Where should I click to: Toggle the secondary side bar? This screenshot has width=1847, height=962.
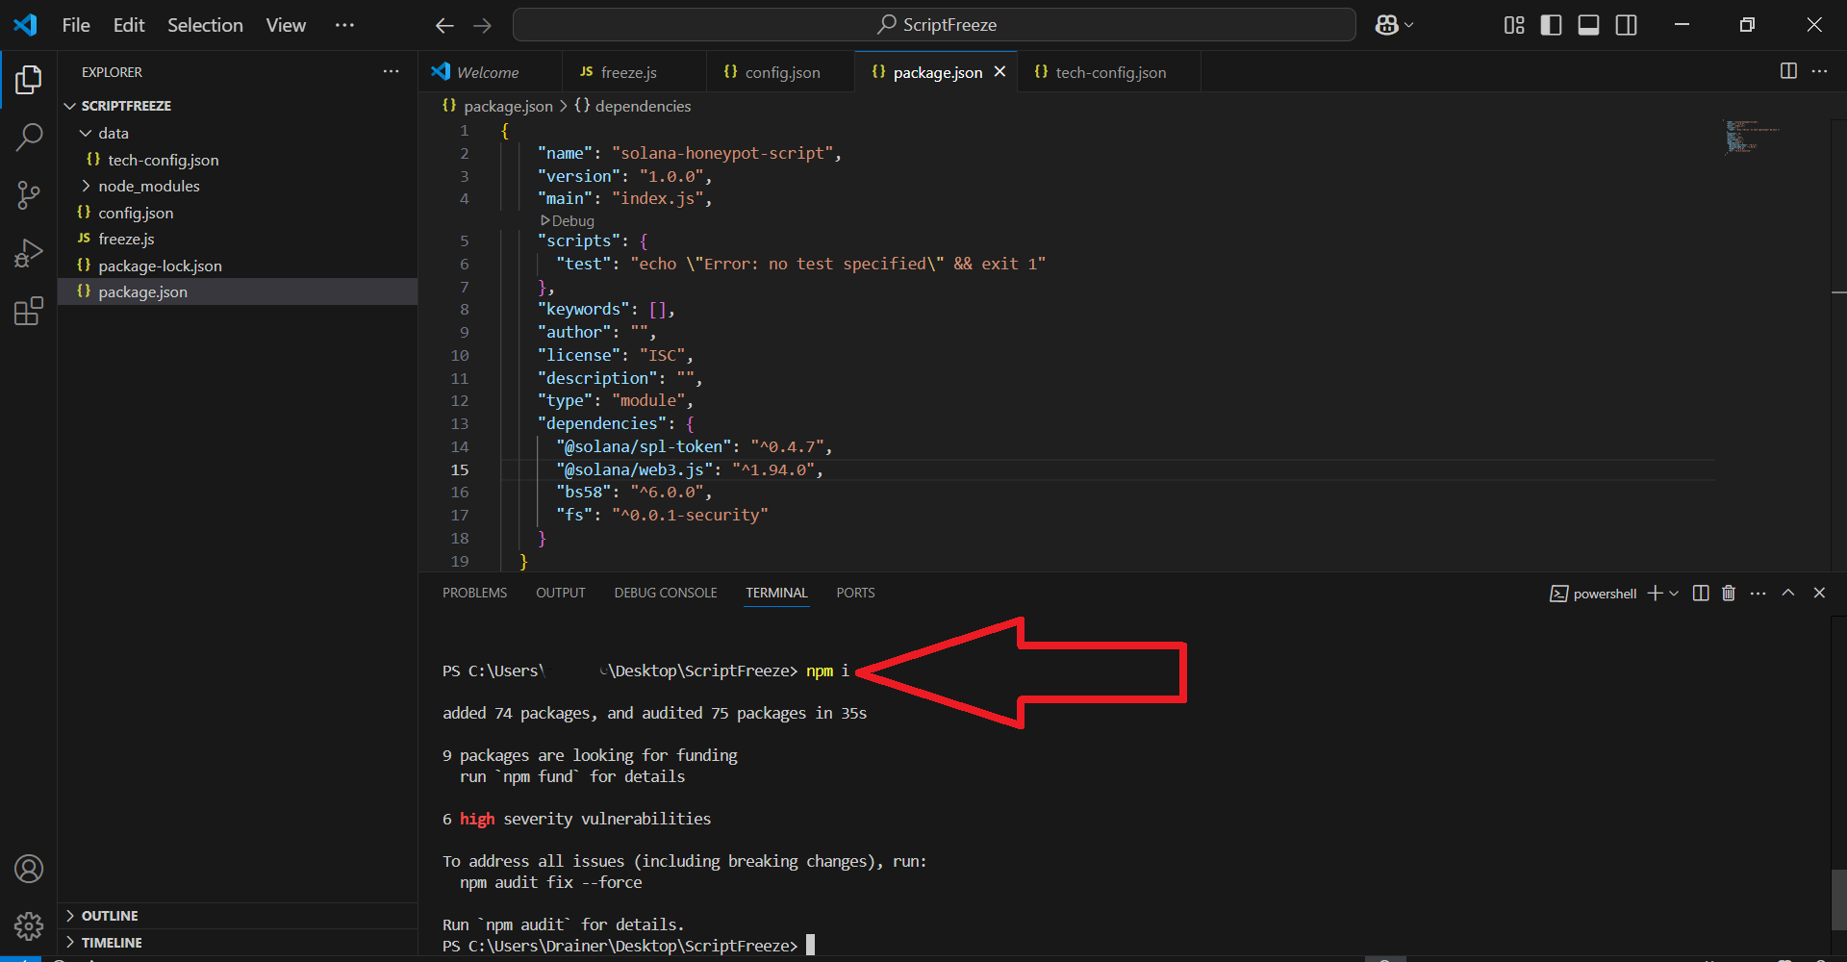point(1626,25)
